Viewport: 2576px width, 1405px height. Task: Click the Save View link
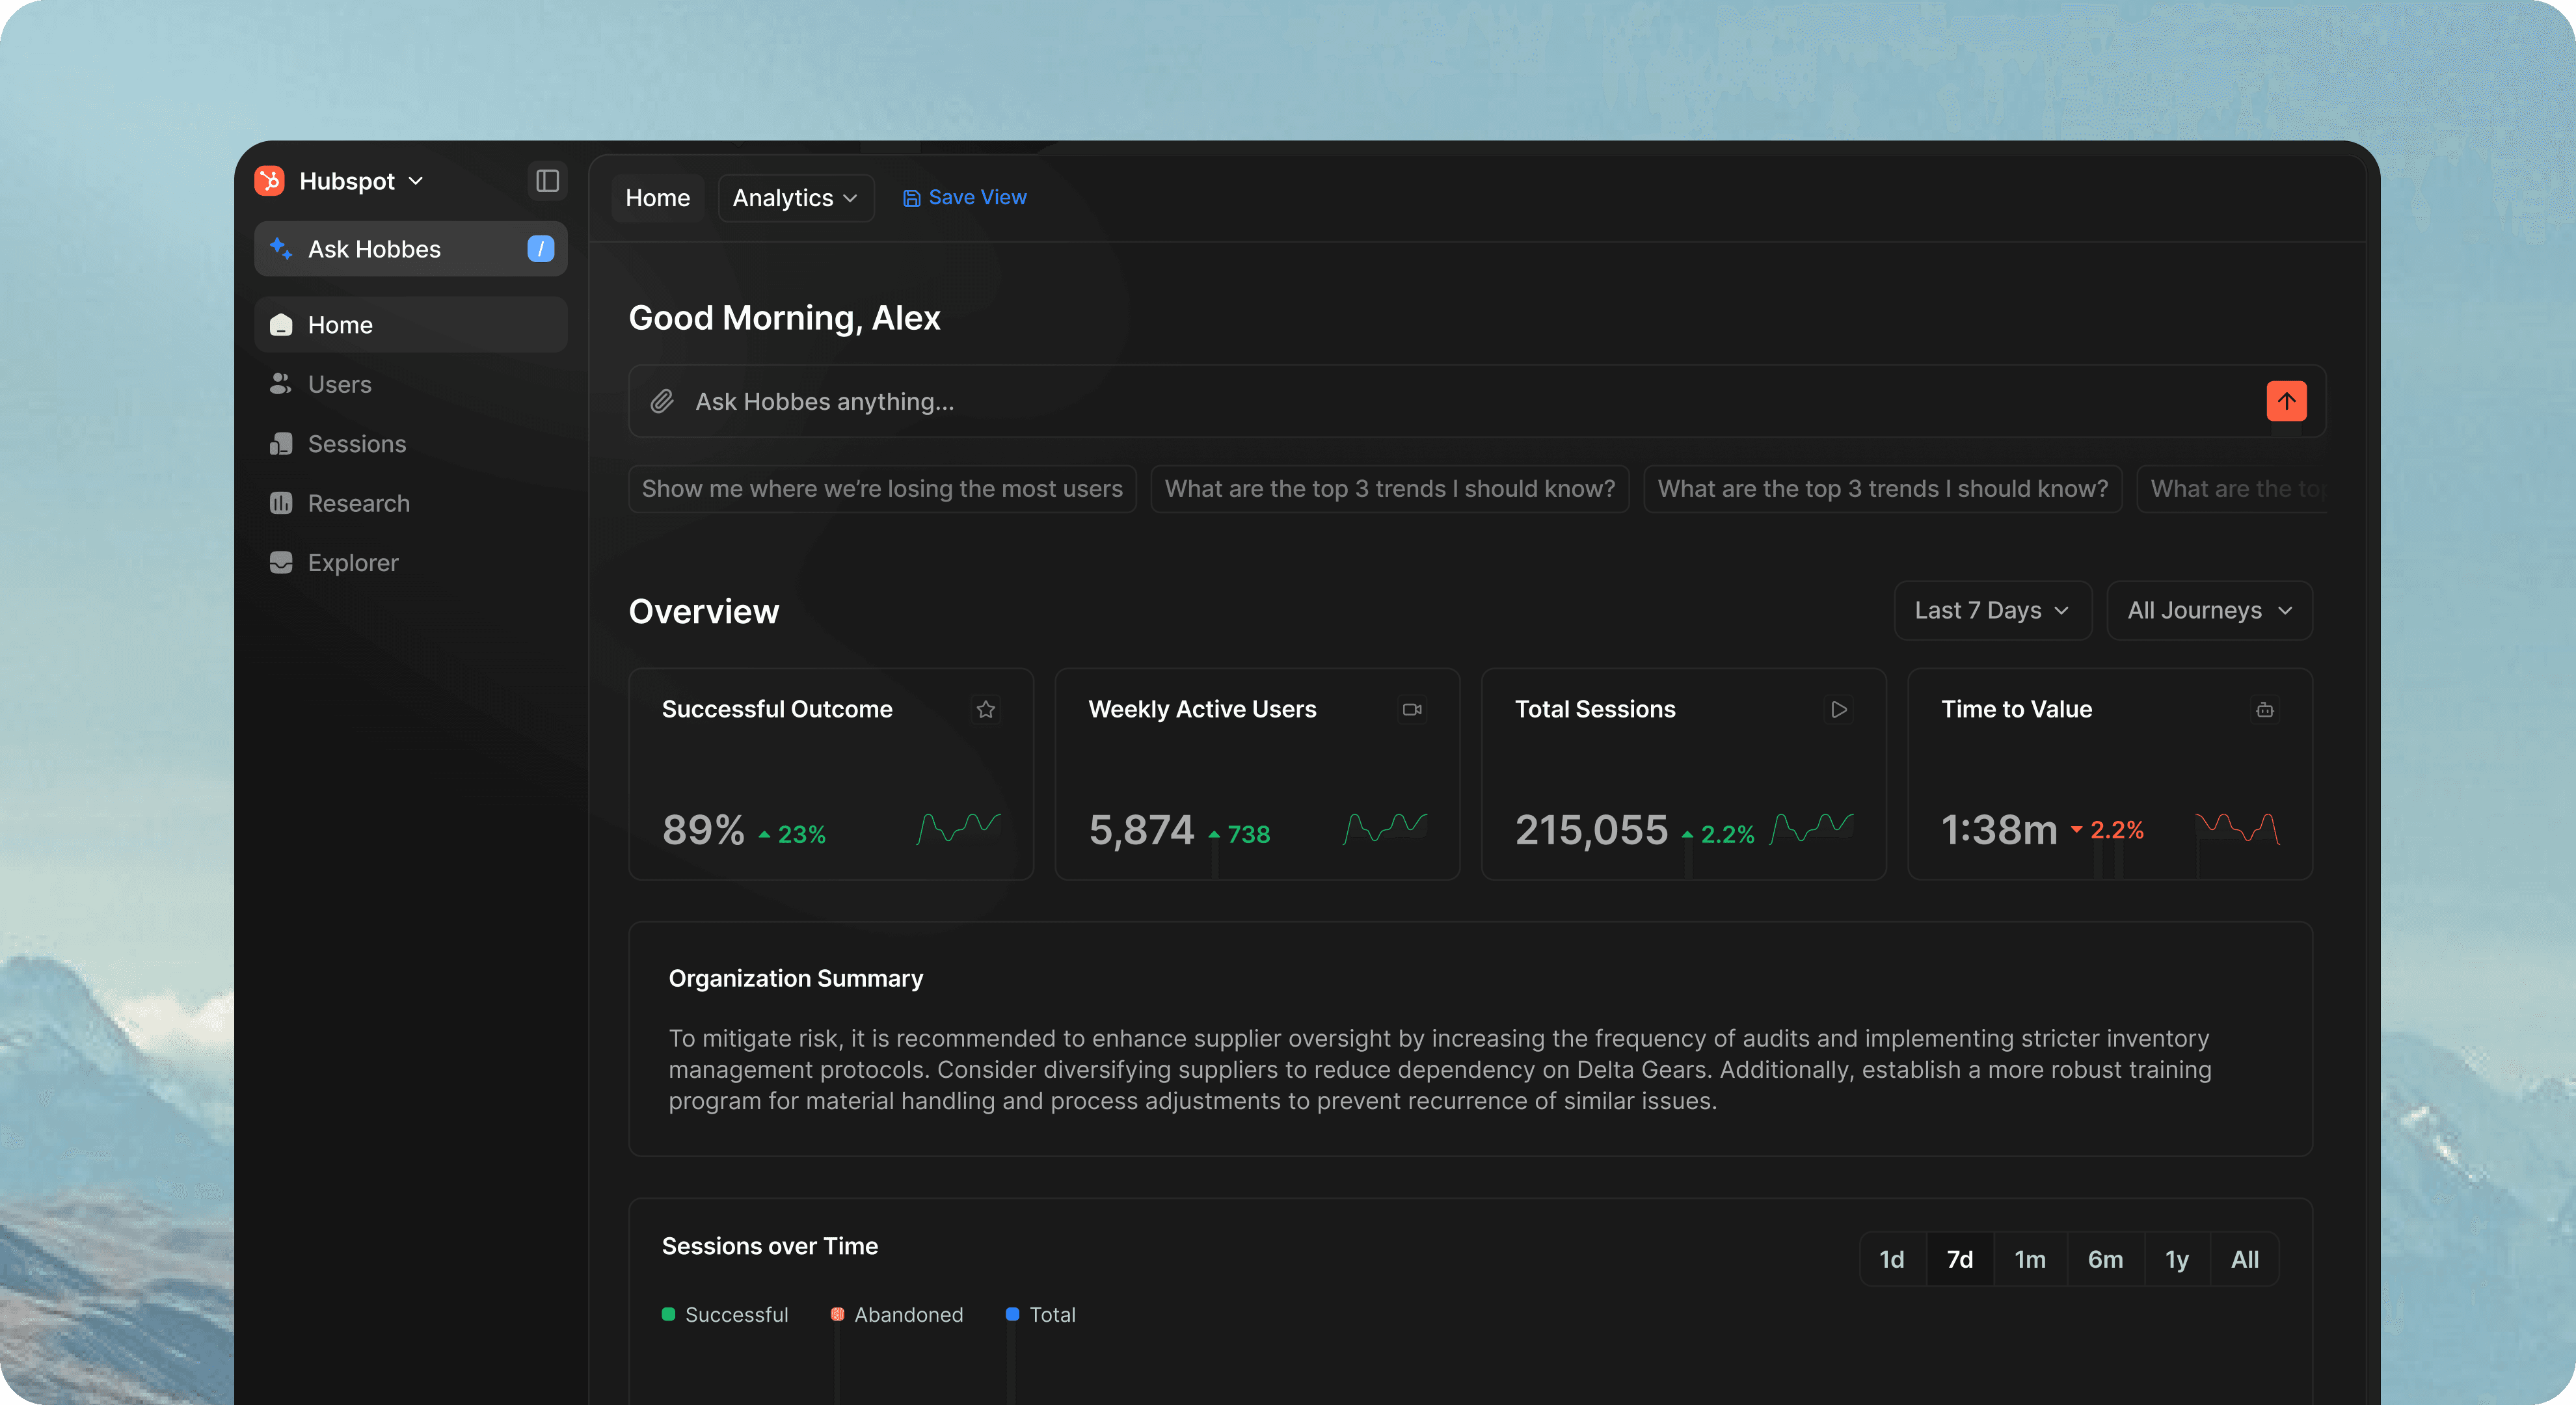(x=965, y=197)
